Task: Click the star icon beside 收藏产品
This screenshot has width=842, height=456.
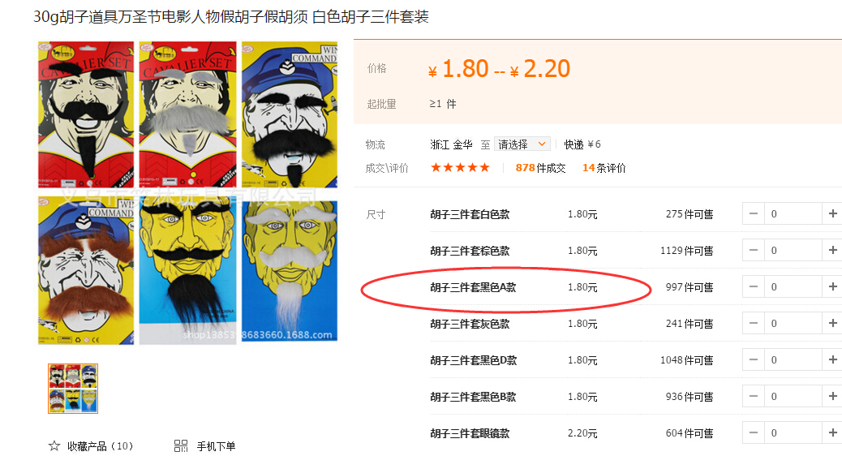Action: pyautogui.click(x=54, y=445)
